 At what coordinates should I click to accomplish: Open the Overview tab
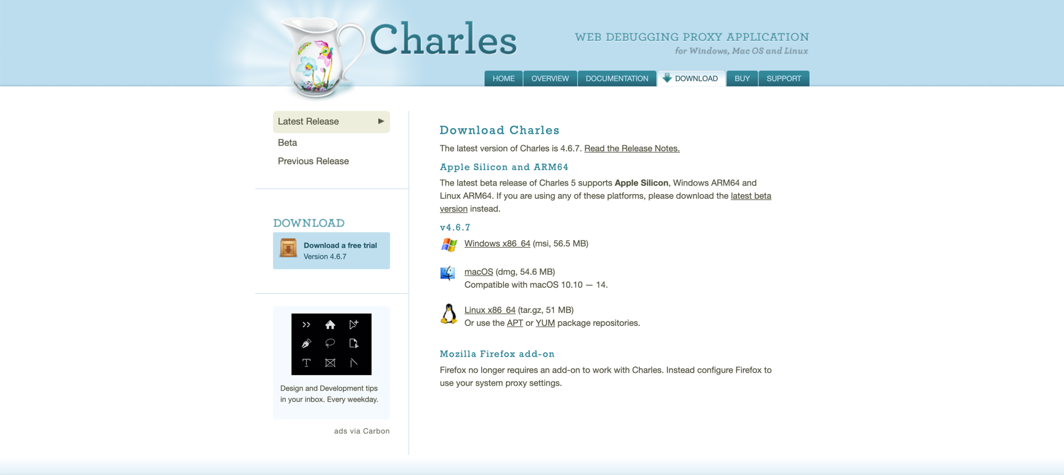(550, 79)
